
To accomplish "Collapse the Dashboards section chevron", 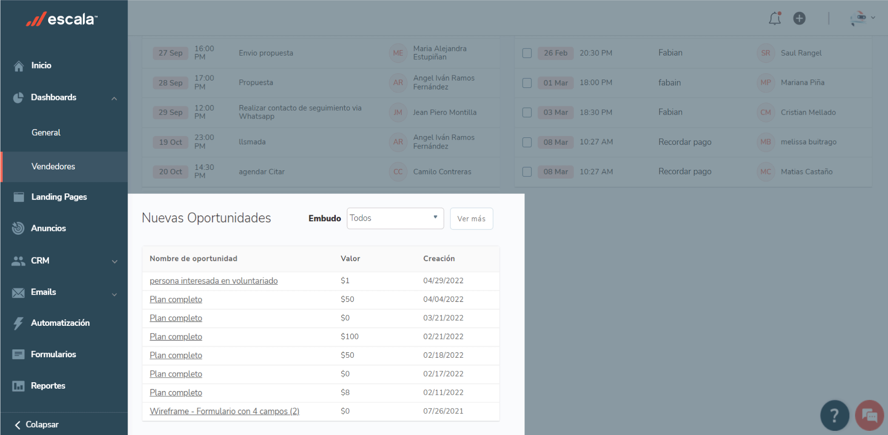I will click(x=114, y=98).
